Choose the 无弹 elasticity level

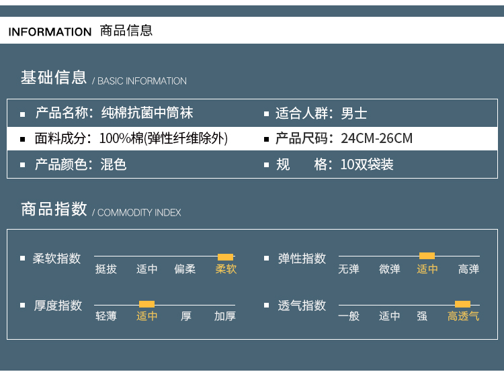pyautogui.click(x=348, y=269)
